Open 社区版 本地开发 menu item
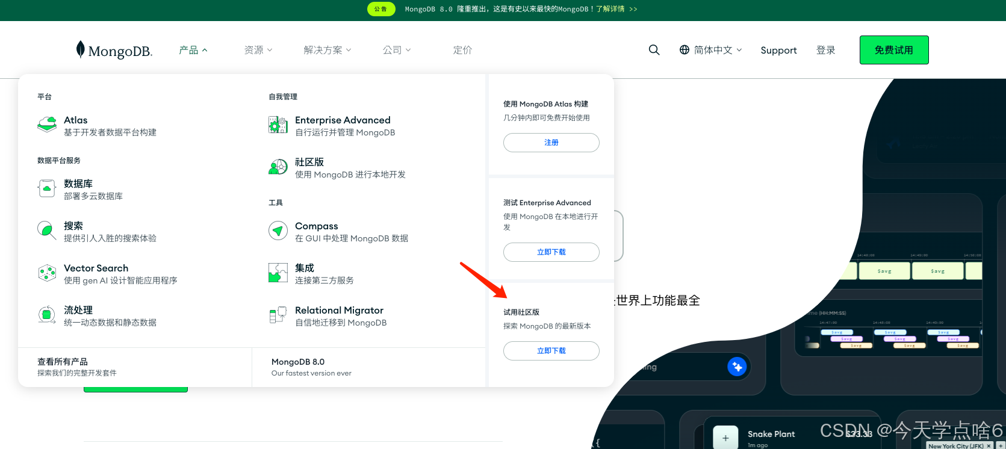 [337, 168]
